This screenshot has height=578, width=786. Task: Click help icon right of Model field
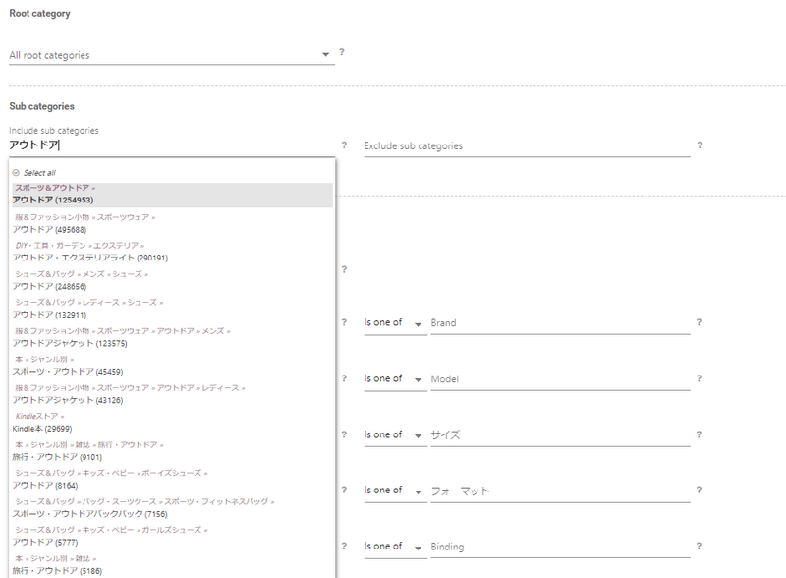pos(699,378)
